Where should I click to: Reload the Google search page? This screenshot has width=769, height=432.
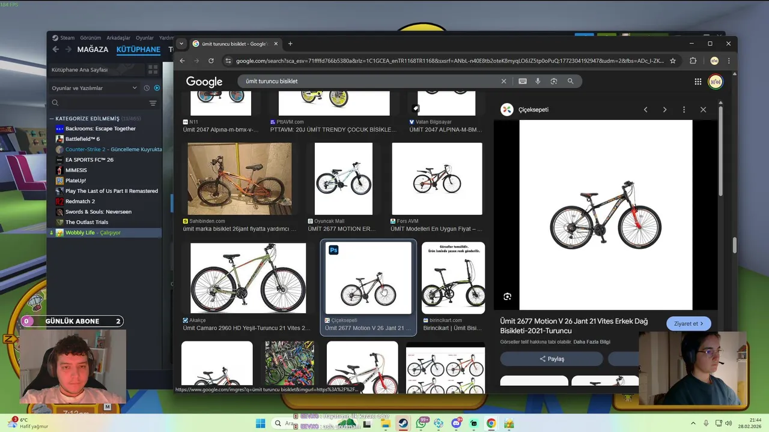pos(211,61)
